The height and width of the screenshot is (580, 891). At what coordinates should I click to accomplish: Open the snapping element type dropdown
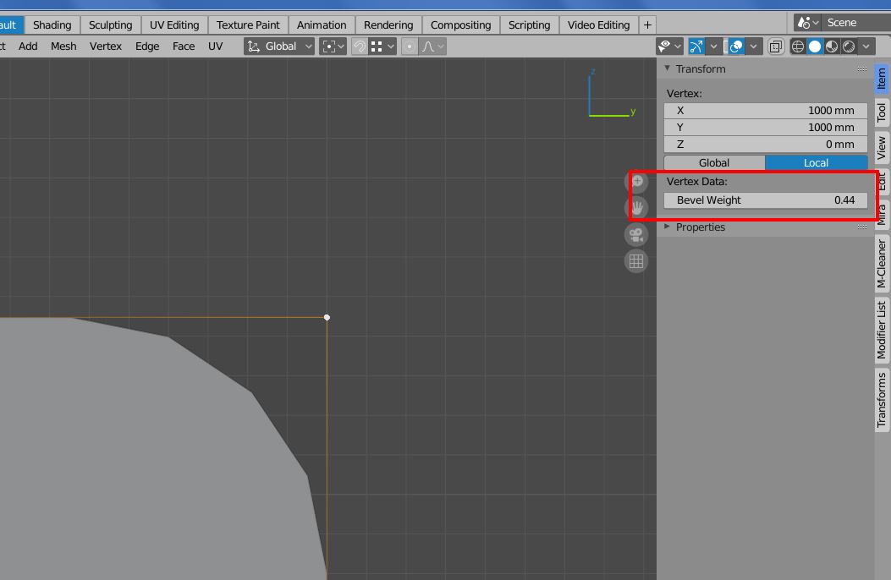pos(383,47)
